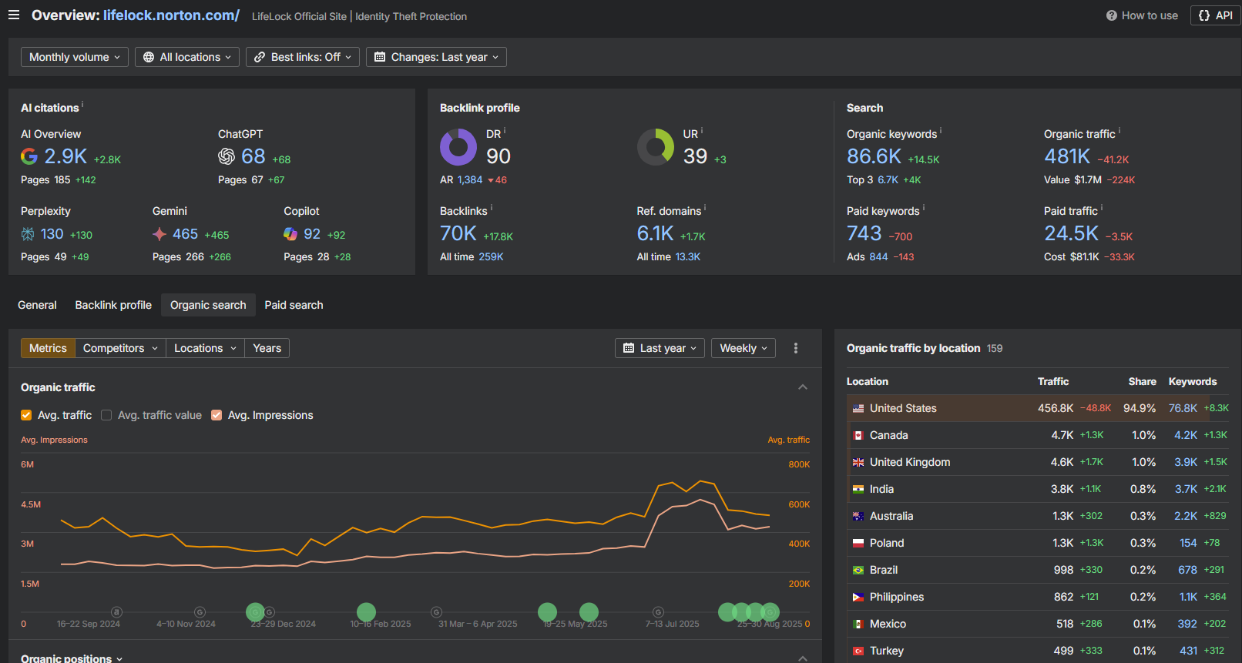The image size is (1242, 663).
Task: Open the Monthly volume dropdown
Action: tap(75, 57)
